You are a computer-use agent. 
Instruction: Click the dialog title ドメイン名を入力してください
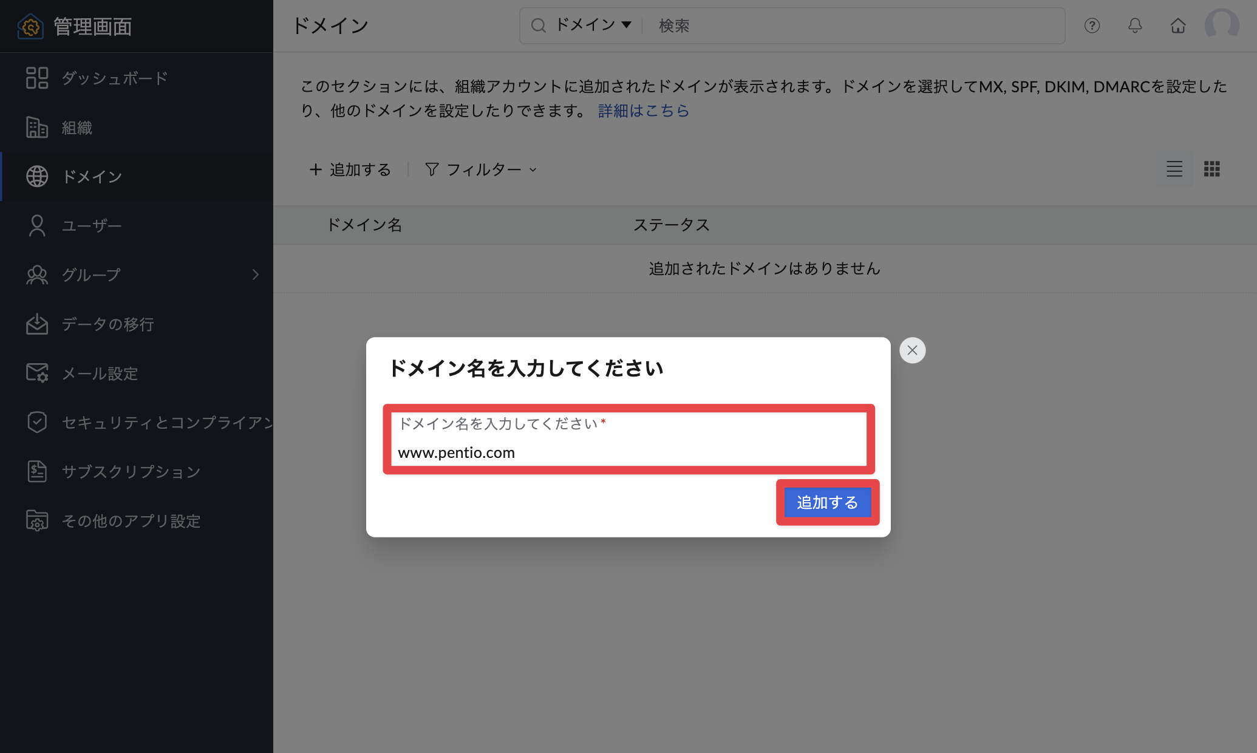click(x=526, y=368)
